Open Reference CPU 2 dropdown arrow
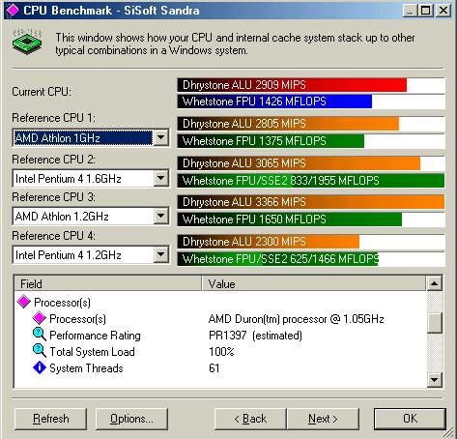The height and width of the screenshot is (439, 457). pyautogui.click(x=160, y=178)
